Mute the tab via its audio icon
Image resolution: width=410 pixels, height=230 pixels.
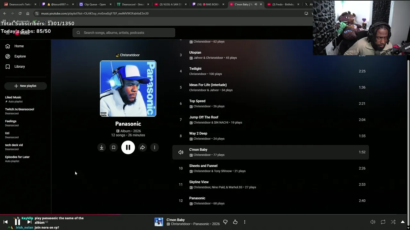point(256,4)
